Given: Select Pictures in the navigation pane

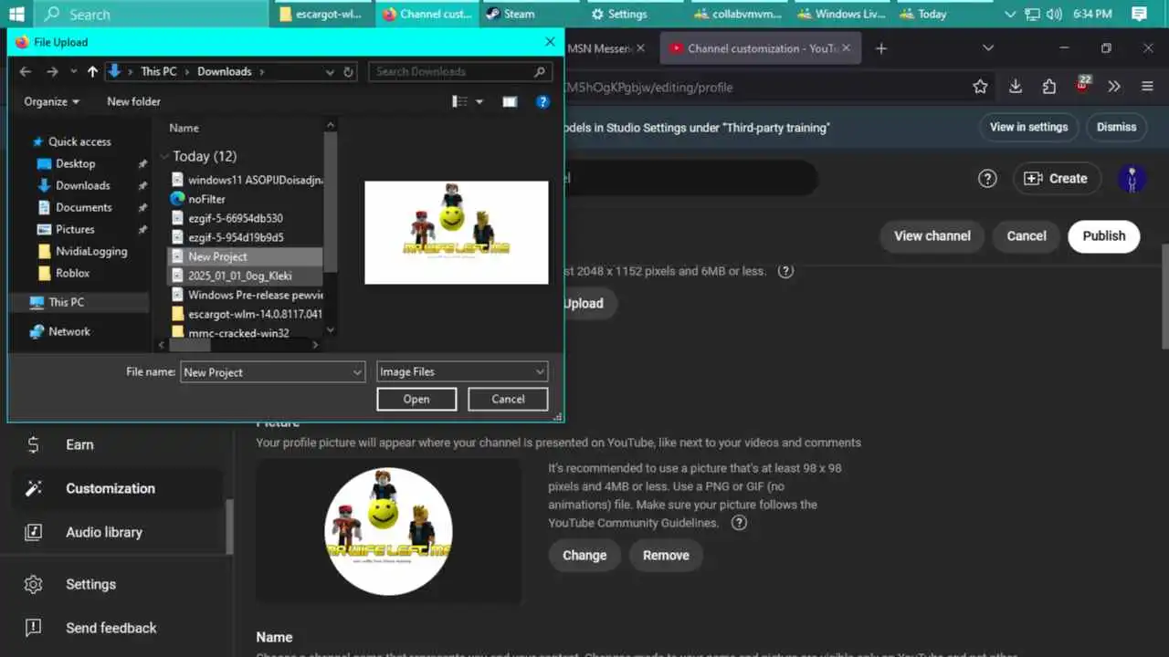Looking at the screenshot, I should tap(75, 229).
